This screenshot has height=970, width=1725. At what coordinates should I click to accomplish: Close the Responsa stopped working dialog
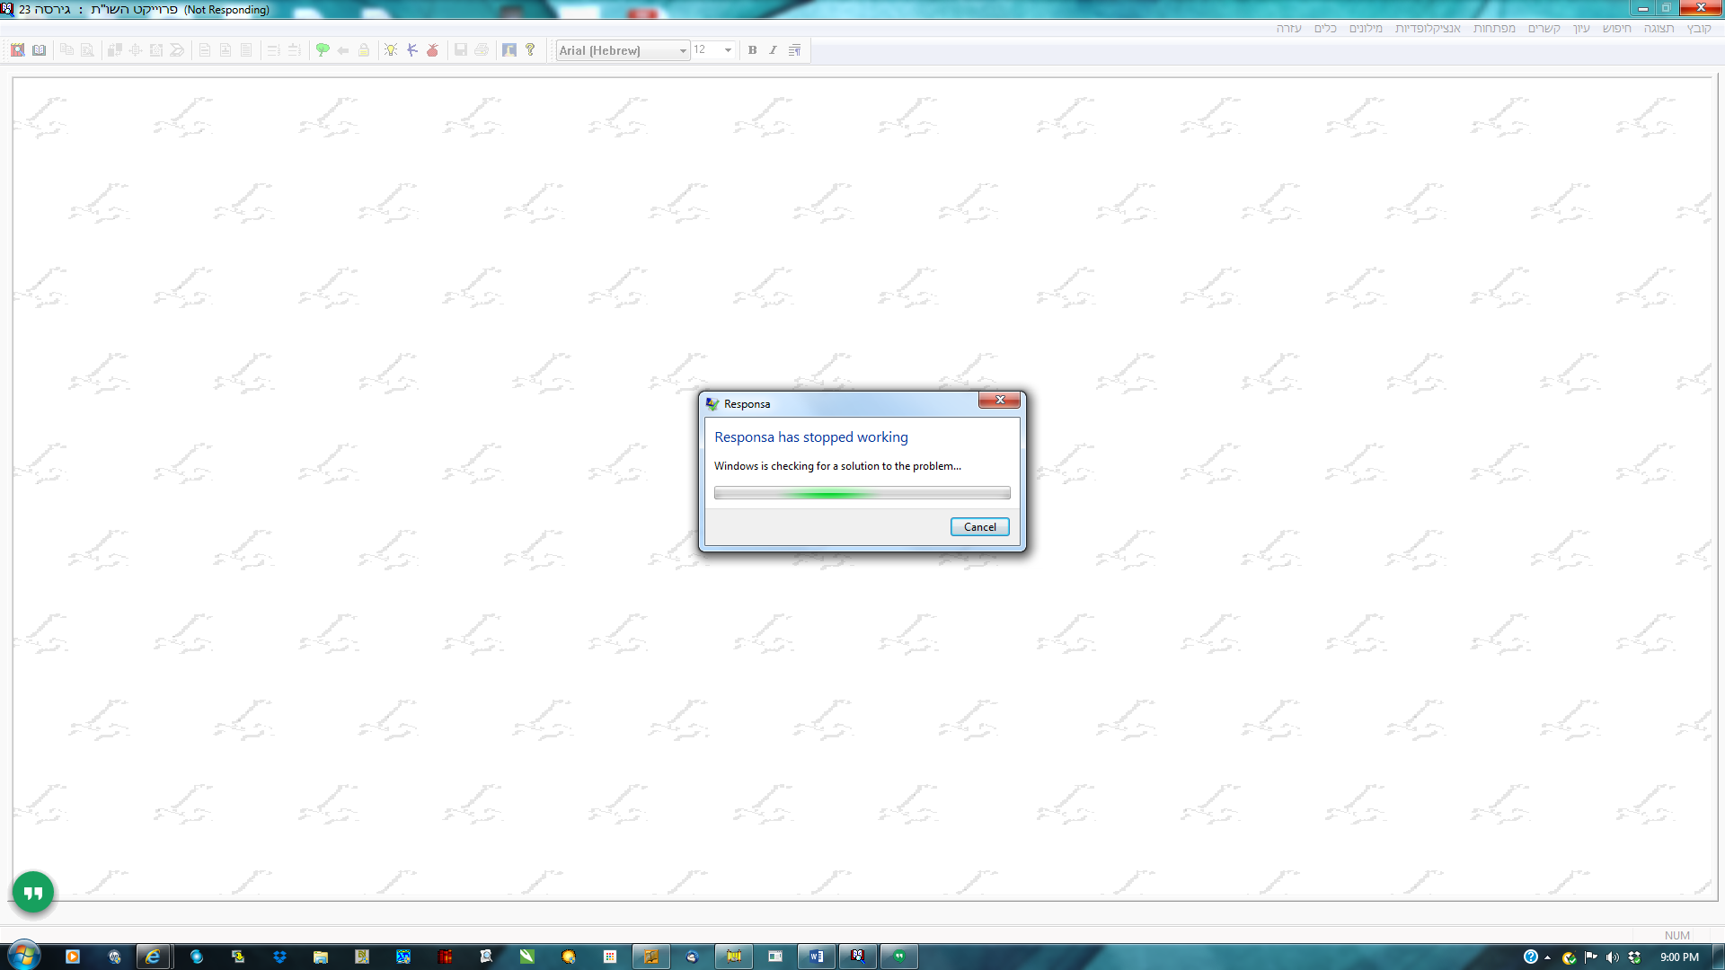point(999,400)
